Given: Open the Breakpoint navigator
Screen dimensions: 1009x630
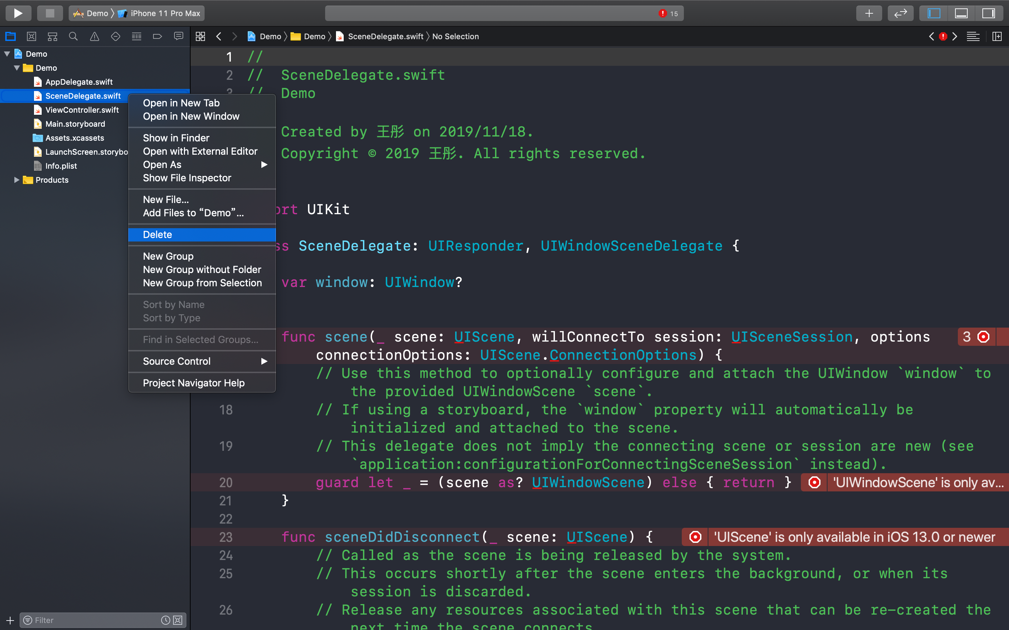Looking at the screenshot, I should [157, 36].
